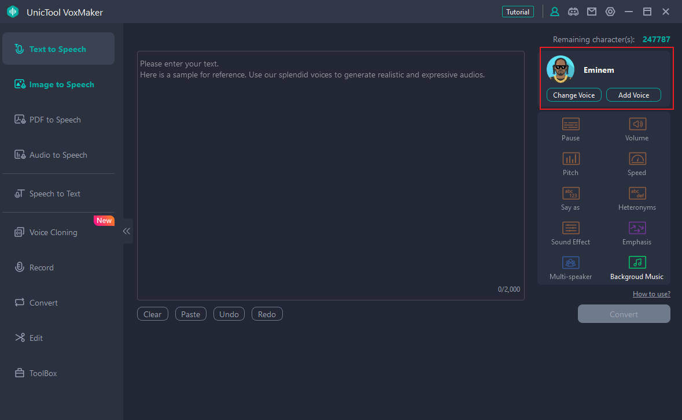
Task: Click the Say as icon
Action: [x=570, y=194]
